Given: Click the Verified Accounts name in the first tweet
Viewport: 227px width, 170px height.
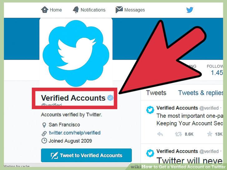Looking at the screenshot, I should pyautogui.click(x=177, y=108).
